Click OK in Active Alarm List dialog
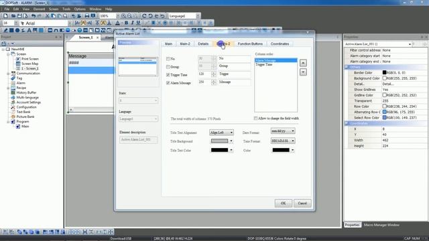 pyautogui.click(x=283, y=203)
